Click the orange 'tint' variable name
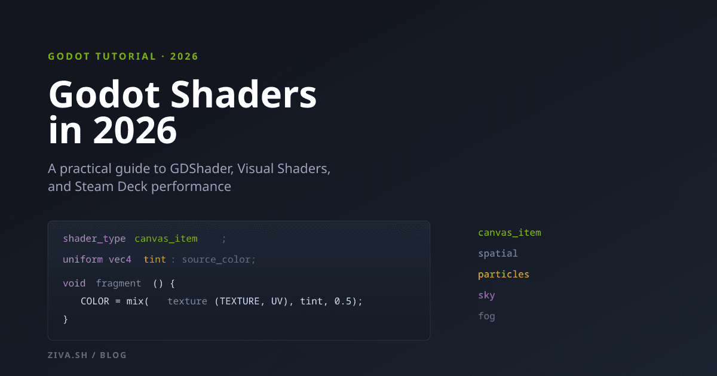The width and height of the screenshot is (717, 376). [x=155, y=260]
